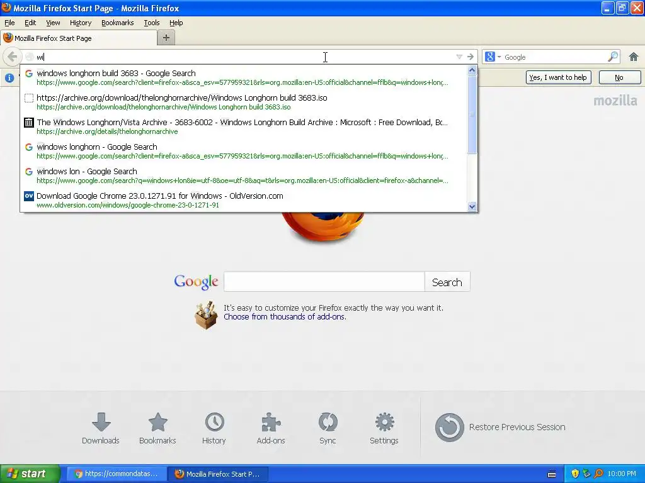Select the "windows longhorn build 3683 - Google Search" suggestion
This screenshot has height=483, width=645.
coord(243,77)
